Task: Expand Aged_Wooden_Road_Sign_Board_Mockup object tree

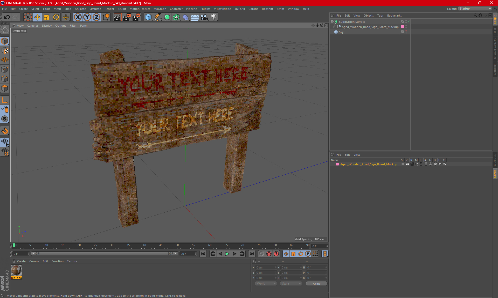Action: (x=335, y=27)
